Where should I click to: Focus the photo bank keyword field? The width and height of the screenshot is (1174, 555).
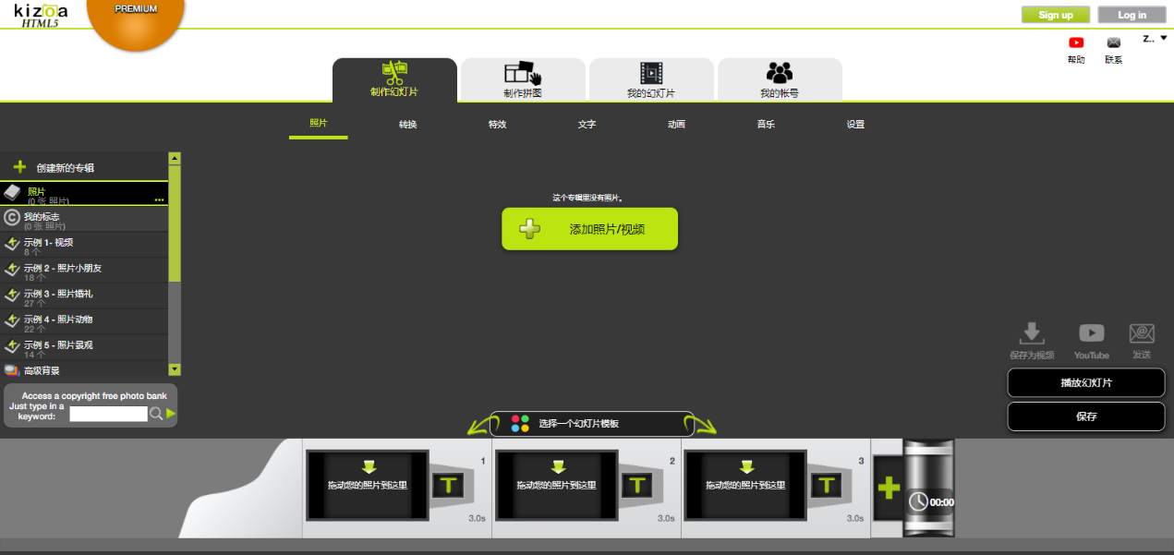point(108,414)
